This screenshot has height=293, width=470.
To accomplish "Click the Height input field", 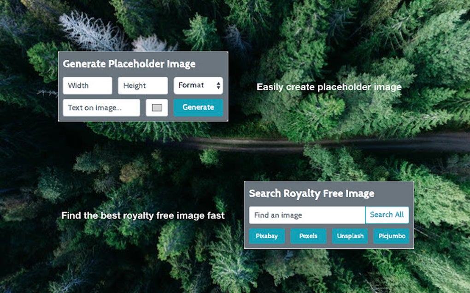I will coord(142,85).
